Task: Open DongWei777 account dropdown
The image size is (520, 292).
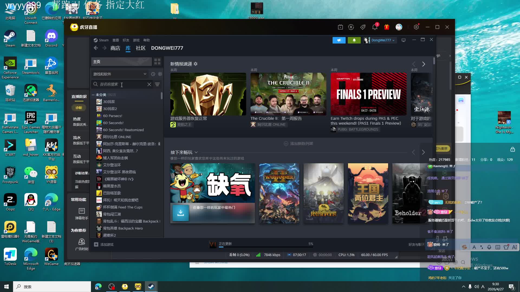Action: pyautogui.click(x=382, y=40)
